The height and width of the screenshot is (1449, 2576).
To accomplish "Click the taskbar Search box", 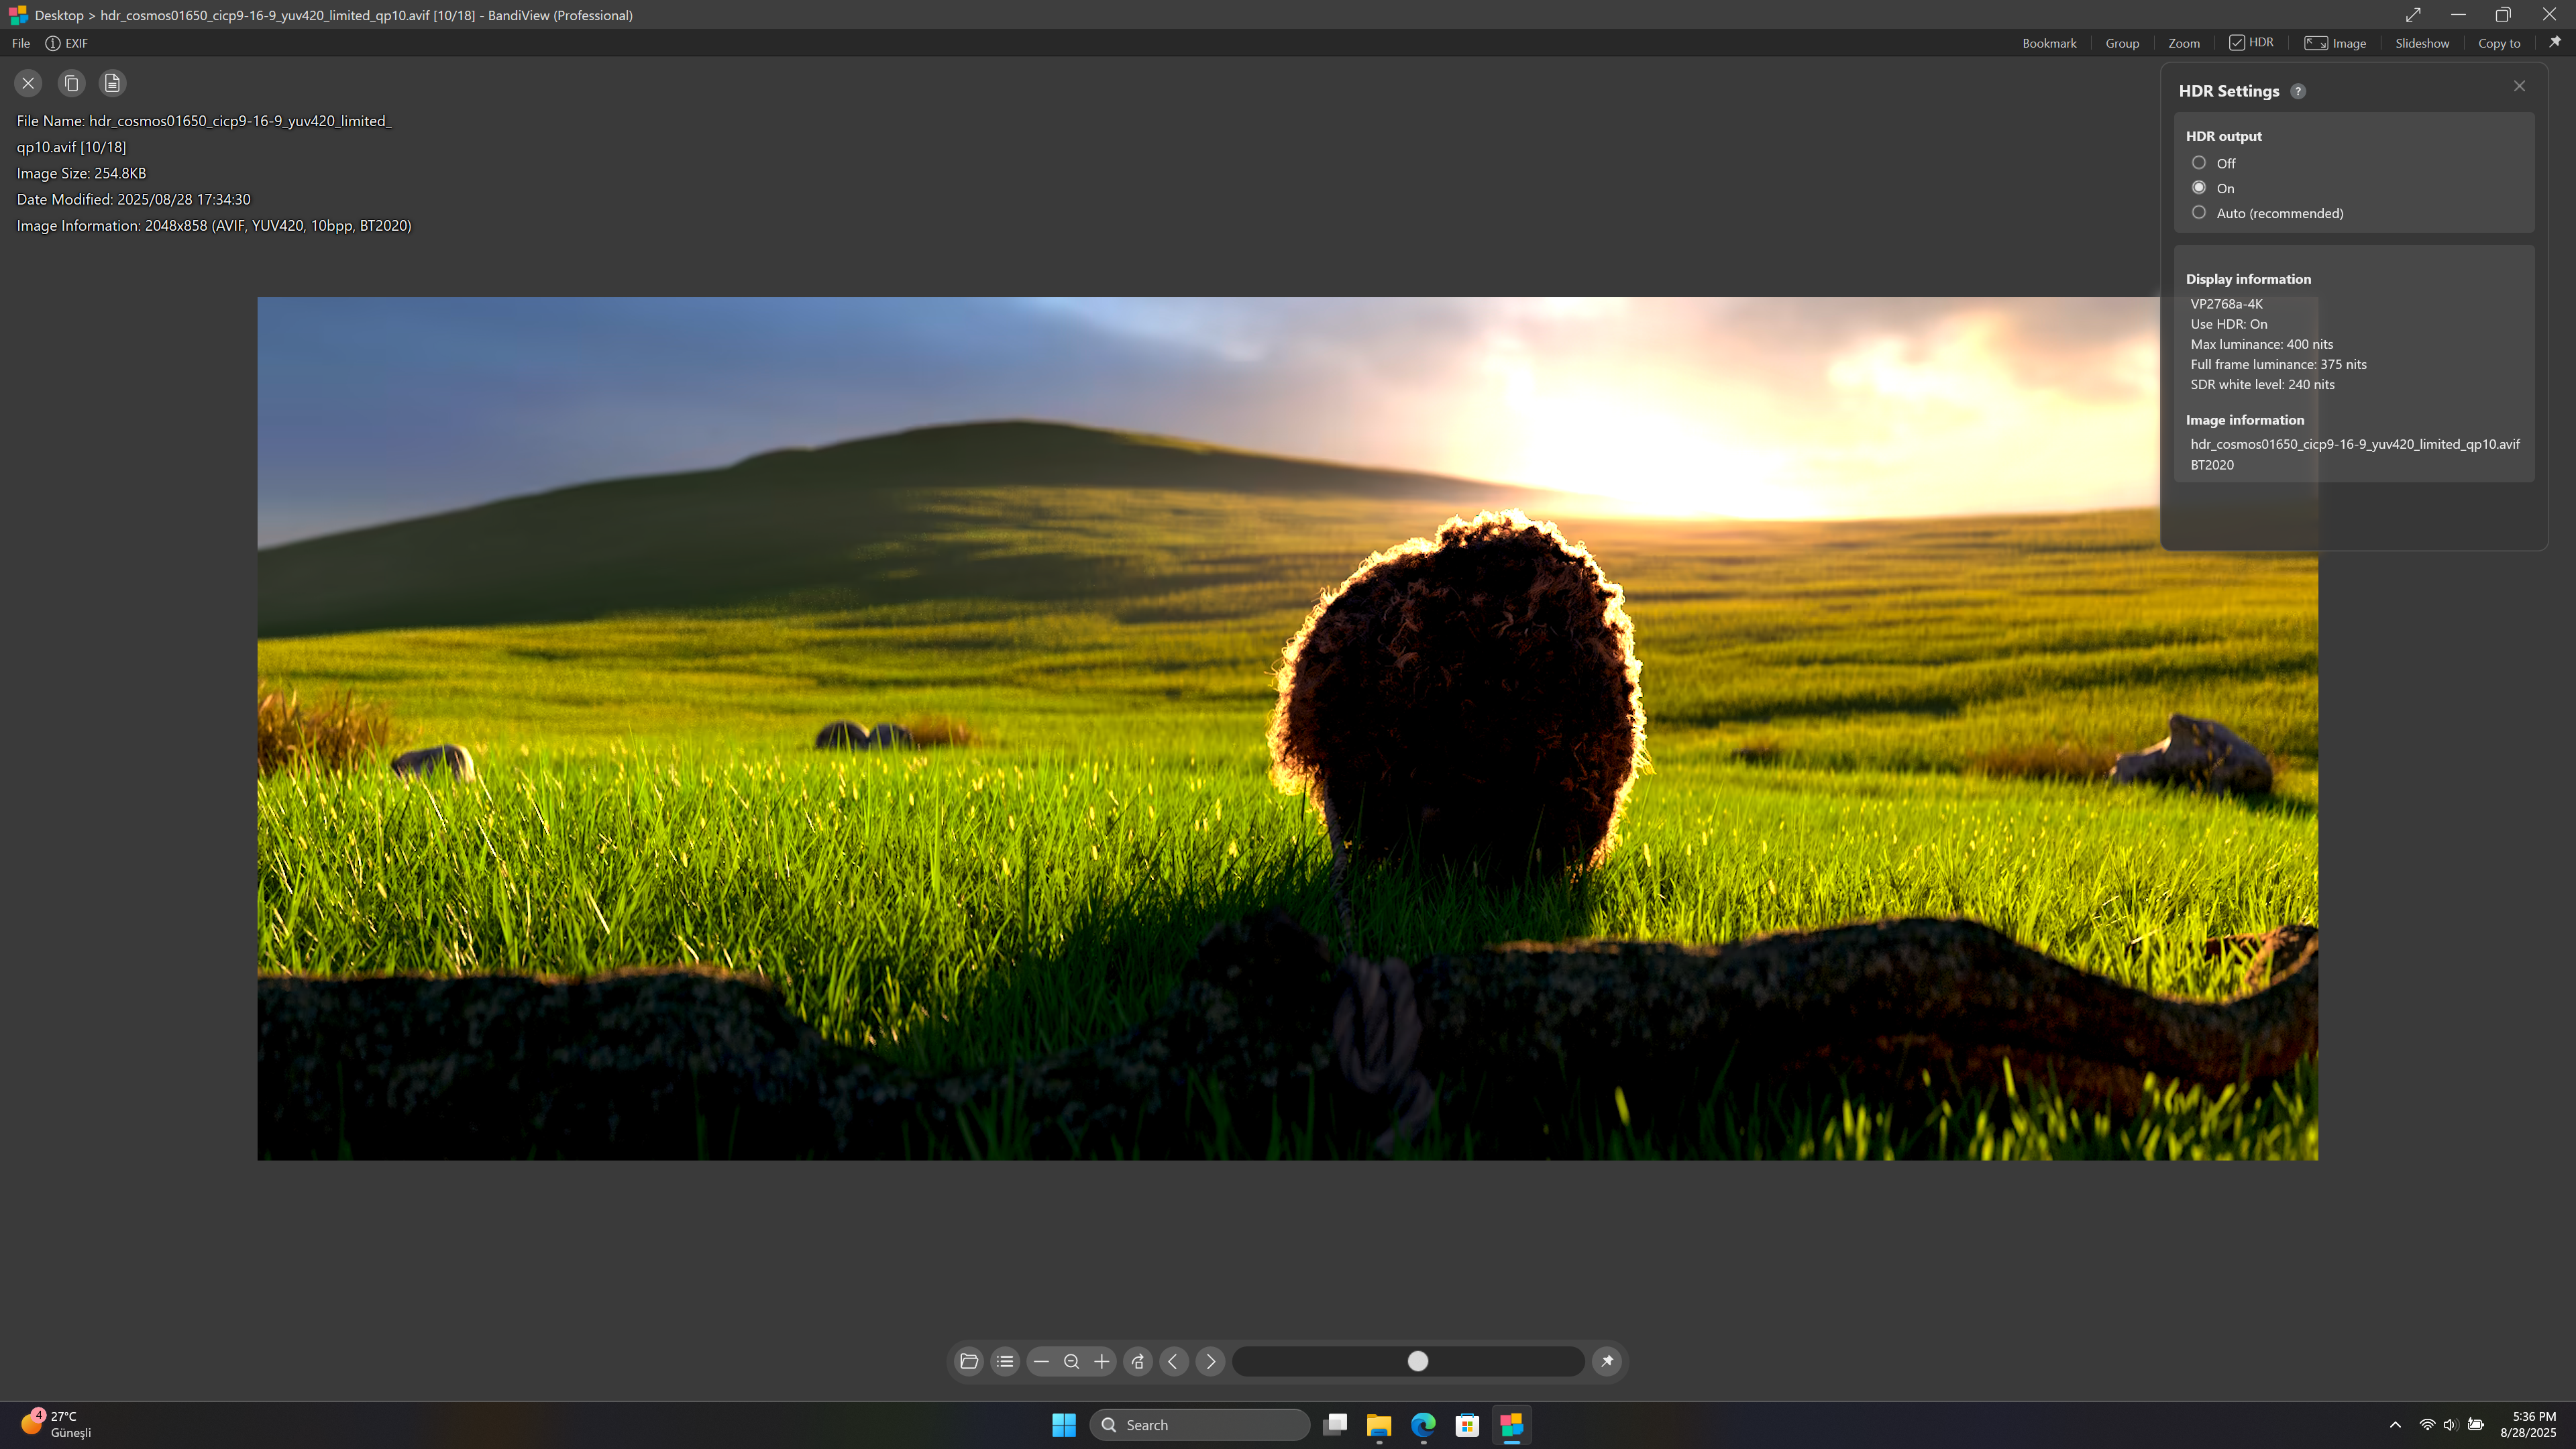I will [1199, 1425].
